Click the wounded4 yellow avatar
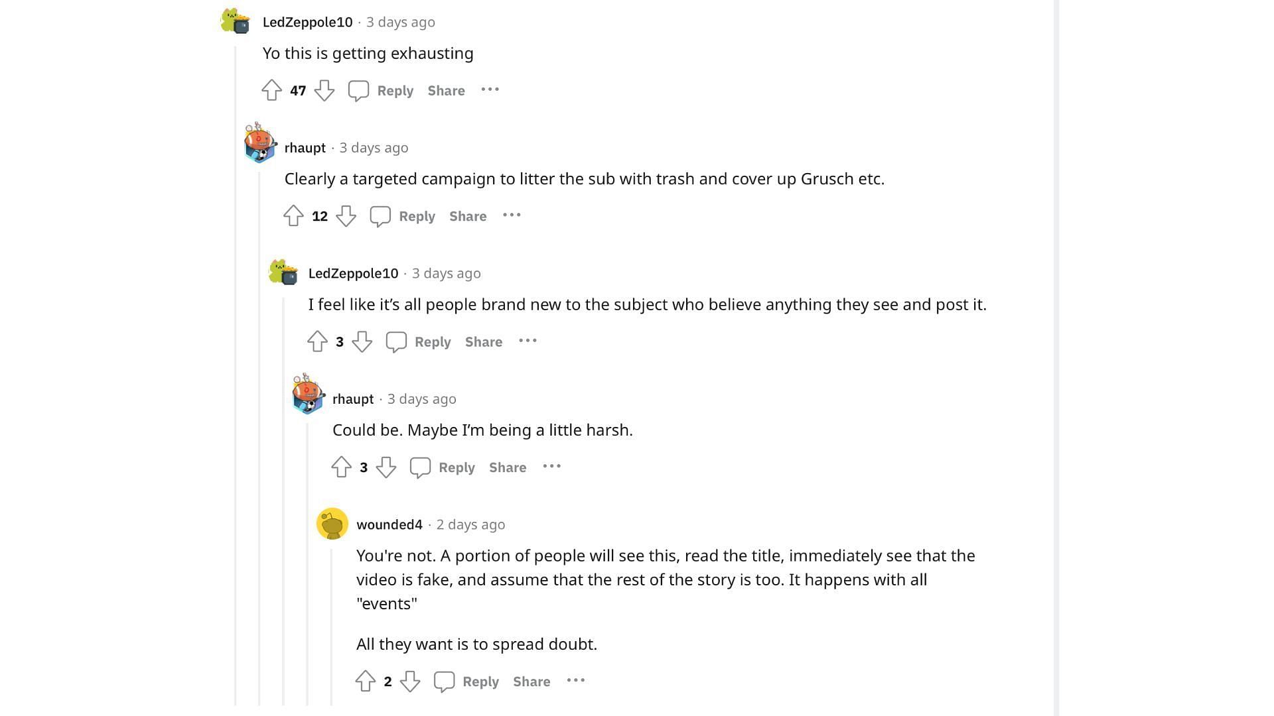 (332, 524)
